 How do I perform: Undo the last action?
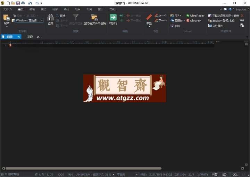(x=30, y=3)
